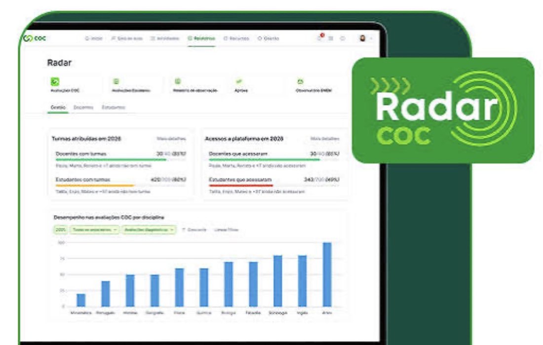The image size is (543, 345).
Task: Click the Inglês axis label
Action: click(302, 313)
